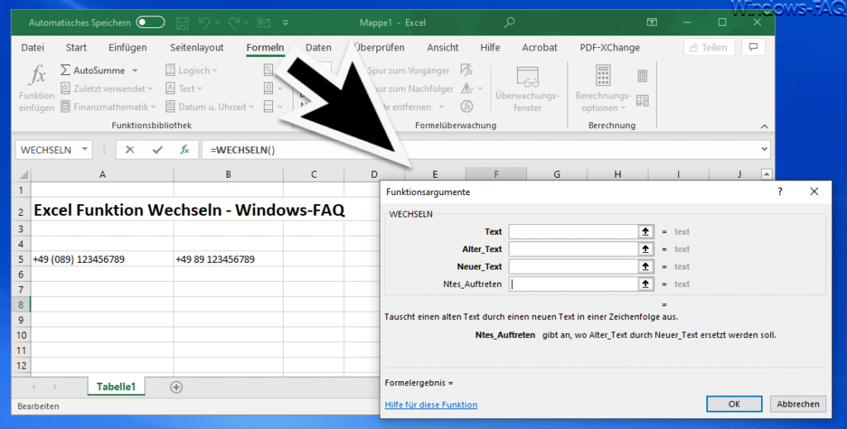Click the Überwachungsfenster icon
This screenshot has width=847, height=429.
click(527, 77)
